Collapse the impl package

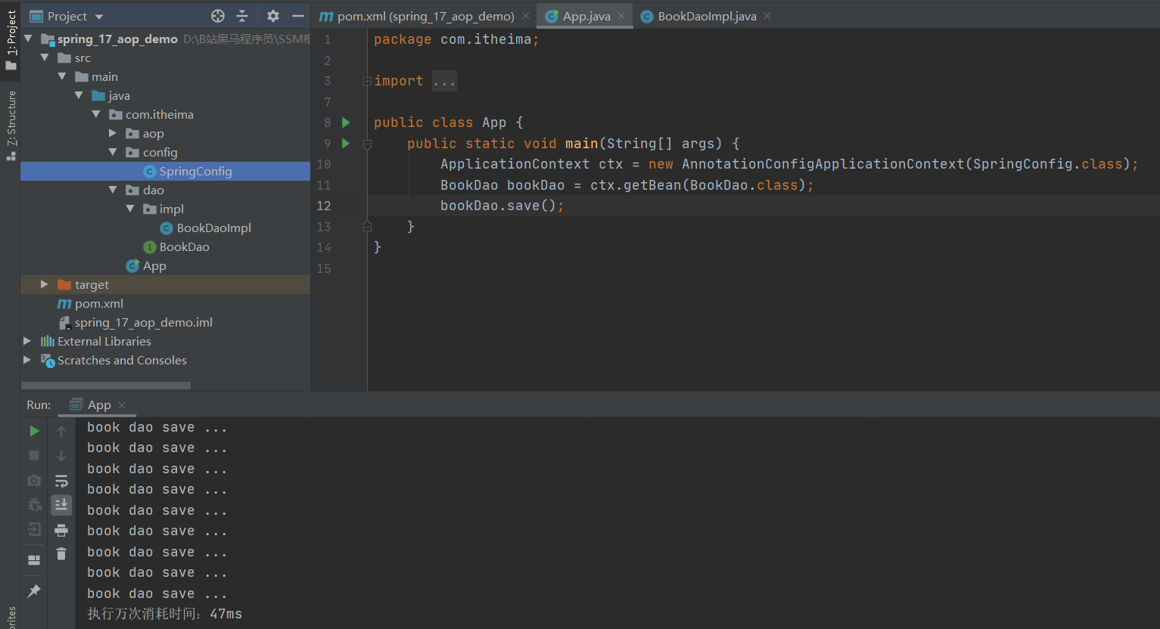click(130, 209)
